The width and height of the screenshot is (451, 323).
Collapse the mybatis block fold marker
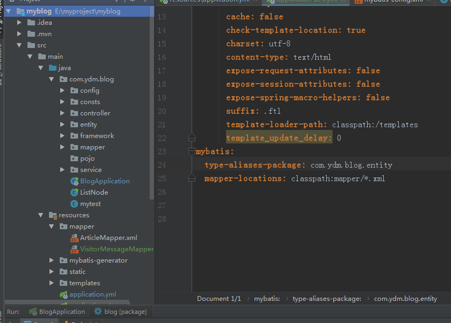click(x=192, y=152)
